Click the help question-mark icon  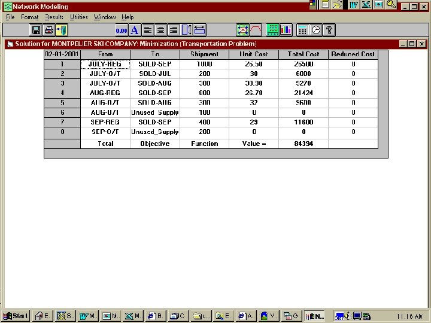pos(329,30)
